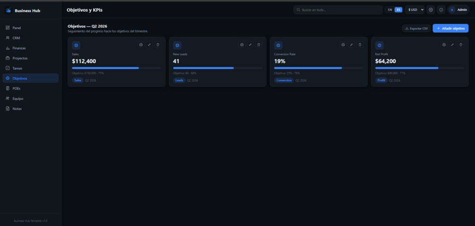This screenshot has height=226, width=475.
Task: Click the $64,200 net profit value
Action: pyautogui.click(x=386, y=61)
